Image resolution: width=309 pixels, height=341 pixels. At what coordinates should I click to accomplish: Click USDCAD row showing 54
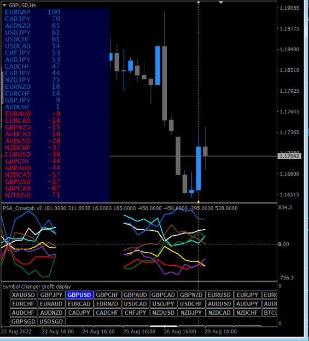[x=32, y=46]
